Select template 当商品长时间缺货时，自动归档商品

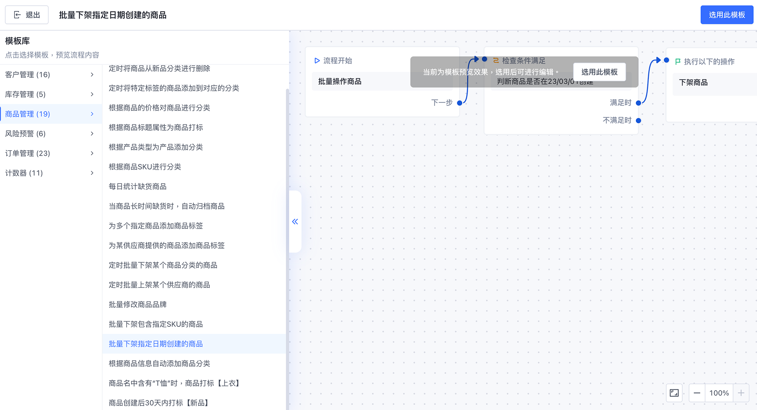pos(194,206)
